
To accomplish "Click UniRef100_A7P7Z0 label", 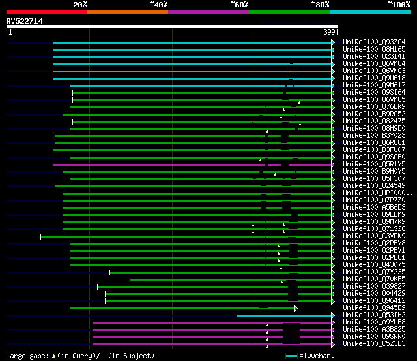I will (x=374, y=200).
